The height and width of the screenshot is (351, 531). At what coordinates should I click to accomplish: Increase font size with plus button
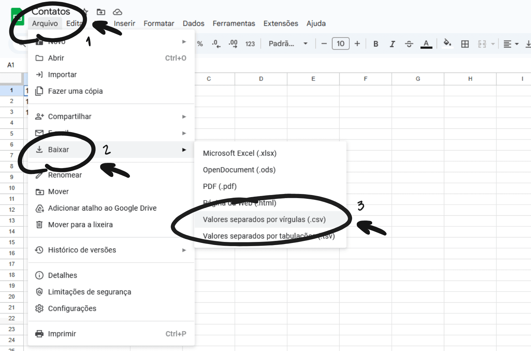pos(357,43)
